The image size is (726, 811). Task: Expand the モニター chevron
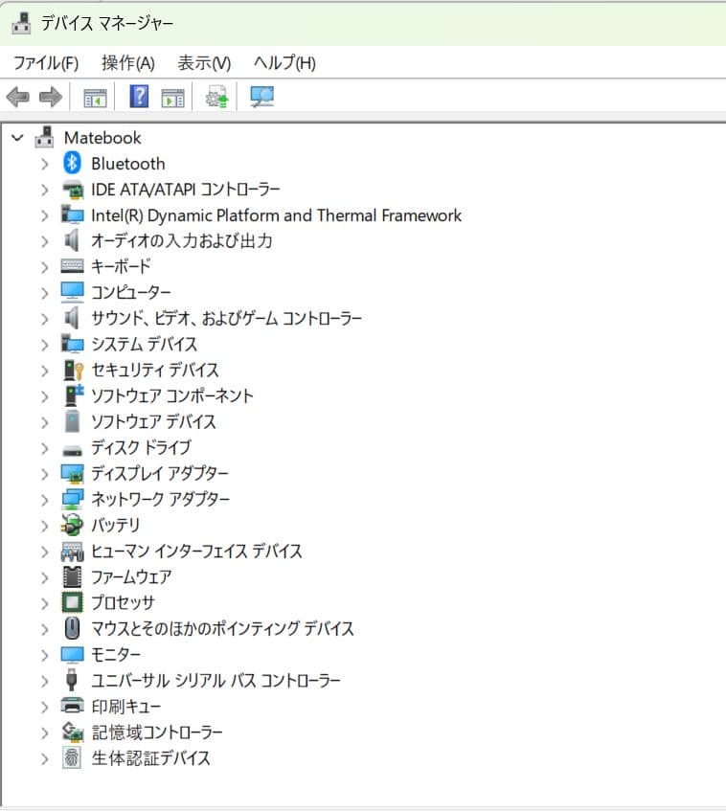tap(44, 655)
